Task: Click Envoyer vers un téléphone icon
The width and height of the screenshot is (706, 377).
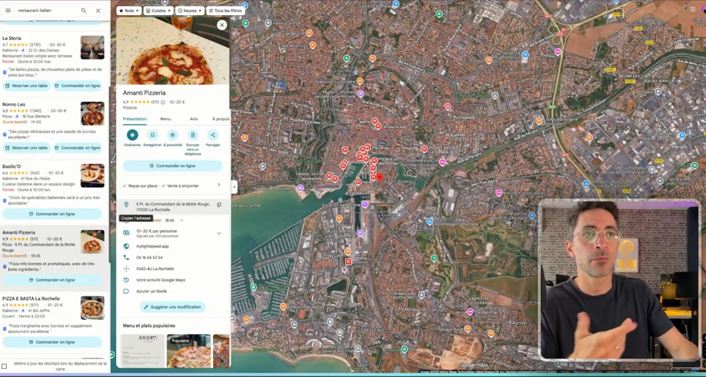Action: [x=193, y=135]
